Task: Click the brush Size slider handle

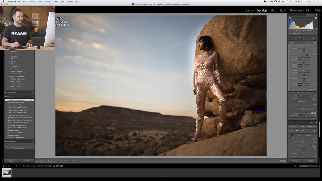Action: [300, 95]
